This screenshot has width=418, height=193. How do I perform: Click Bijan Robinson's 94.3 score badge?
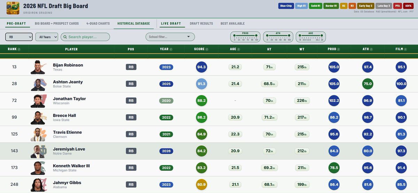[201, 67]
